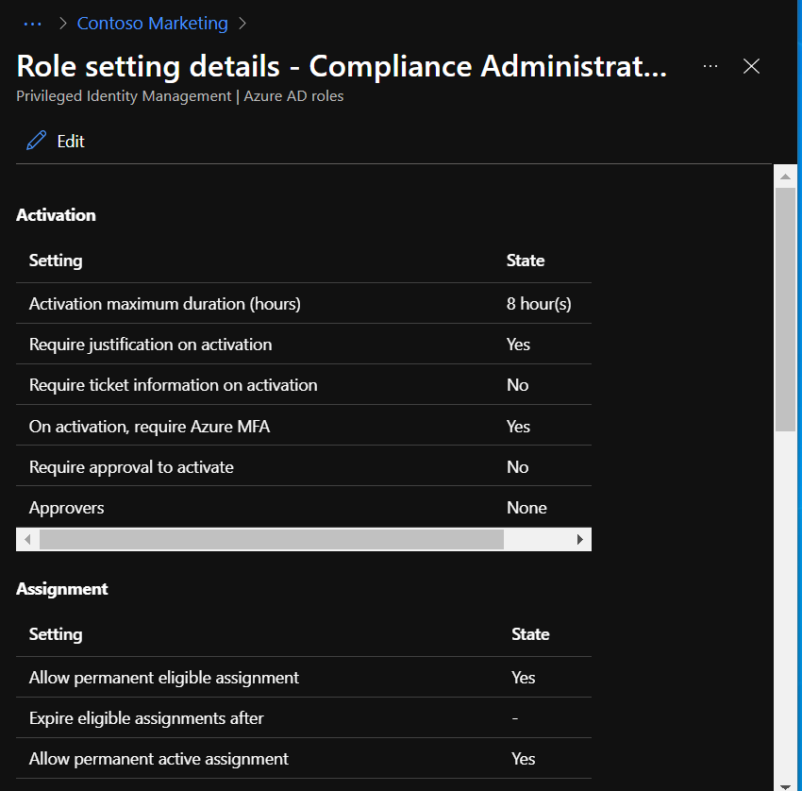The height and width of the screenshot is (791, 802).
Task: Click the Edit button label
Action: [x=71, y=142]
